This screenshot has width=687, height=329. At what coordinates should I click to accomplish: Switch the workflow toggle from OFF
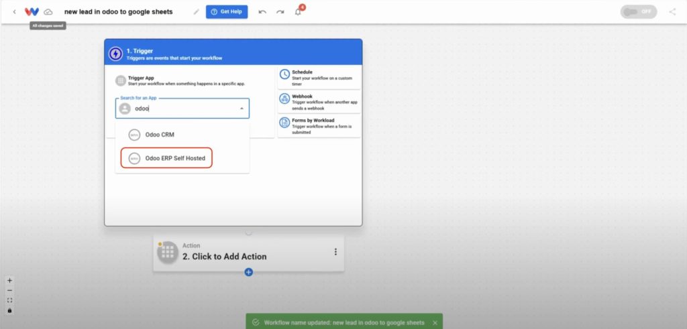639,12
